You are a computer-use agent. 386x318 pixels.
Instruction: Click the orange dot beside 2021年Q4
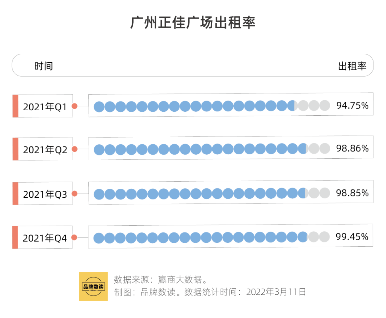[74, 237]
